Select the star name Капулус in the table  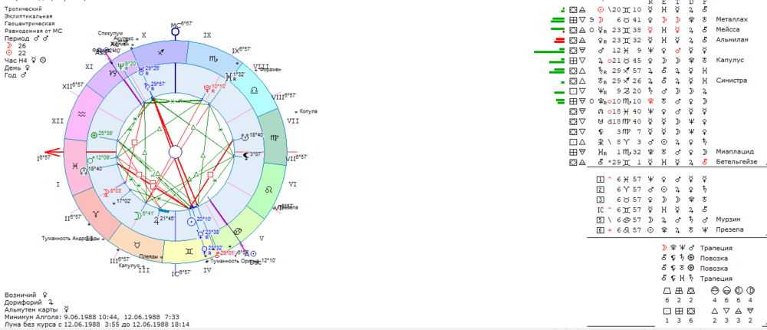(x=729, y=60)
